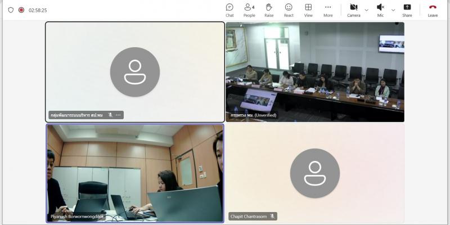Raise your hand in the meeting

coord(269,10)
